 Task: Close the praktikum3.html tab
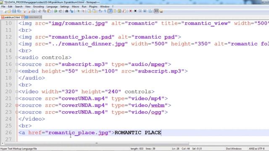[22, 17]
